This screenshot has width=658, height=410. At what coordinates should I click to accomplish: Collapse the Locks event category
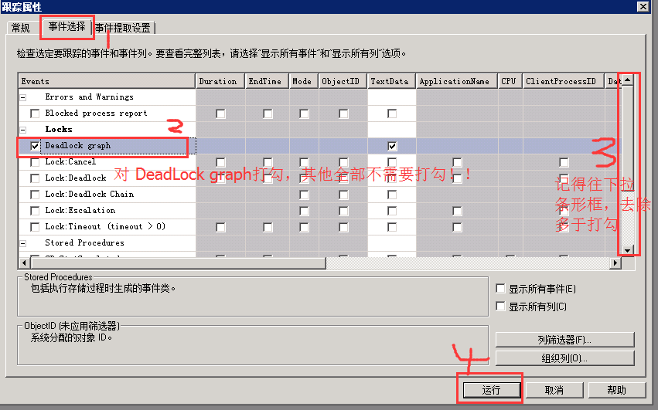pyautogui.click(x=22, y=130)
